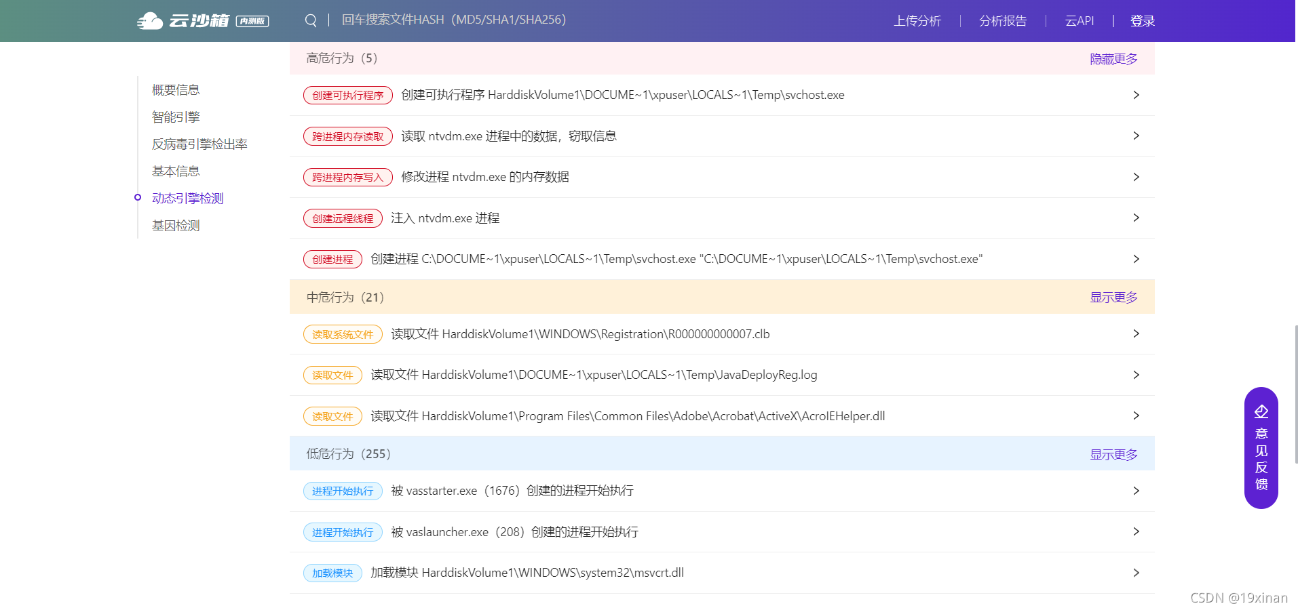Expand the 创建可执行程序 svchost.exe row chevron

1136,95
